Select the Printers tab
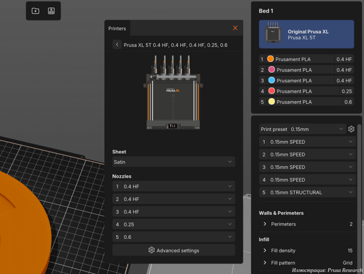This screenshot has width=364, height=274. click(x=117, y=28)
